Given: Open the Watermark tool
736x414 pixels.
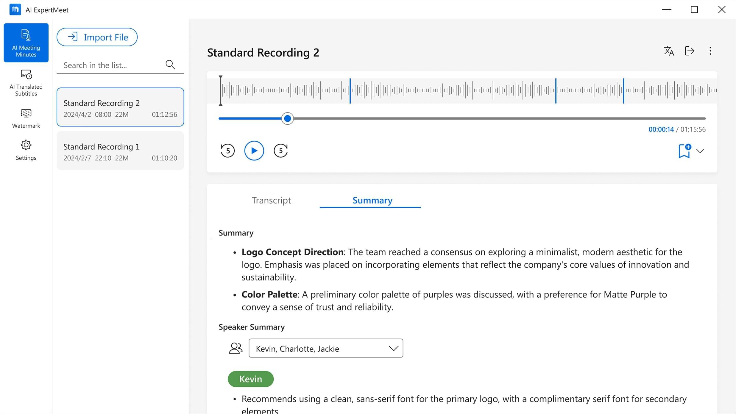Looking at the screenshot, I should (26, 118).
